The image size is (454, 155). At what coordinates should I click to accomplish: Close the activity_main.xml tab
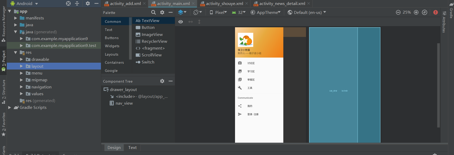pyautogui.click(x=193, y=3)
